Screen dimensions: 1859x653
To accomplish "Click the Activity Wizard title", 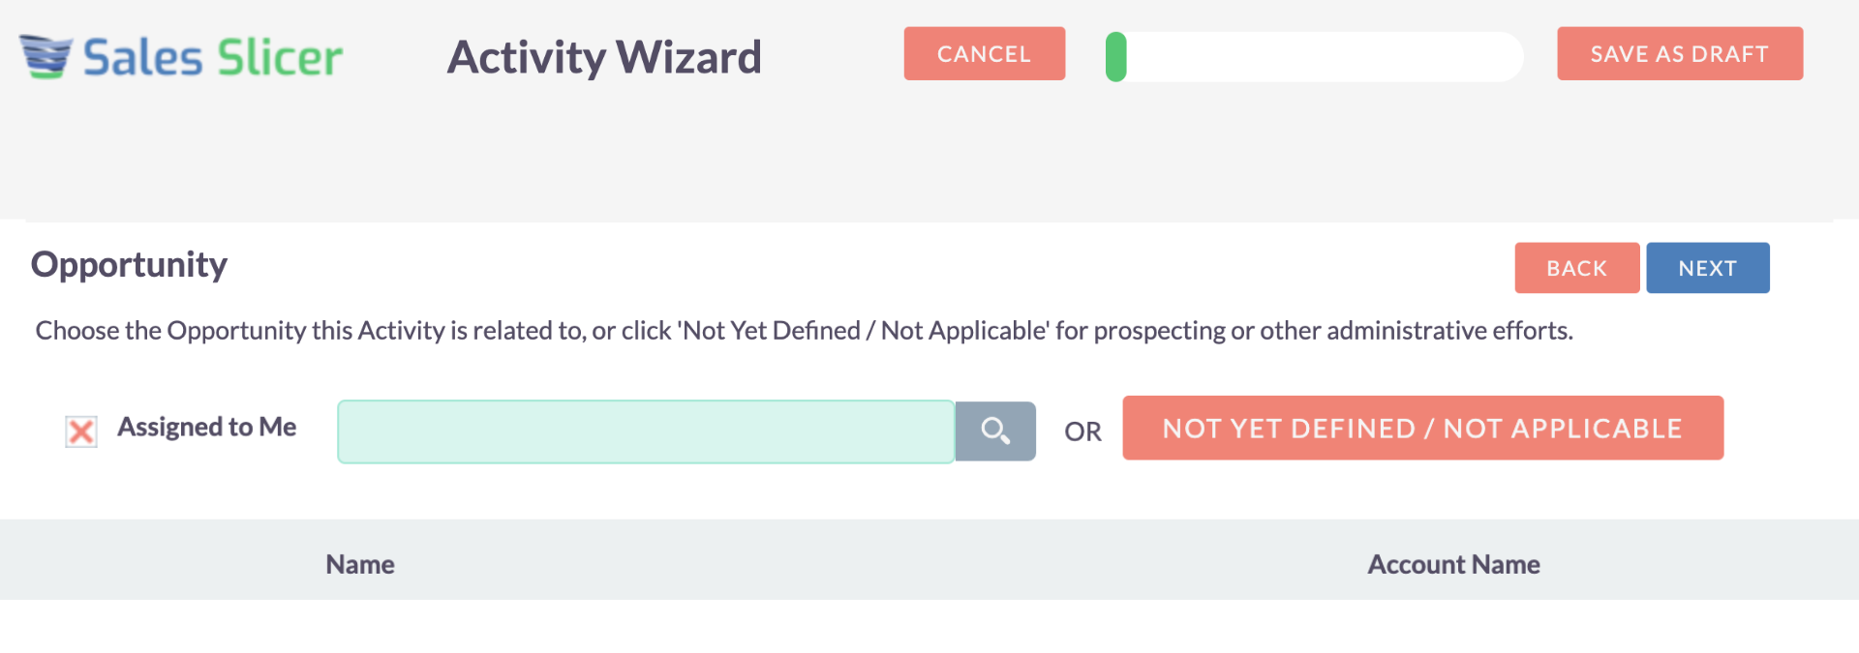I will (x=604, y=57).
